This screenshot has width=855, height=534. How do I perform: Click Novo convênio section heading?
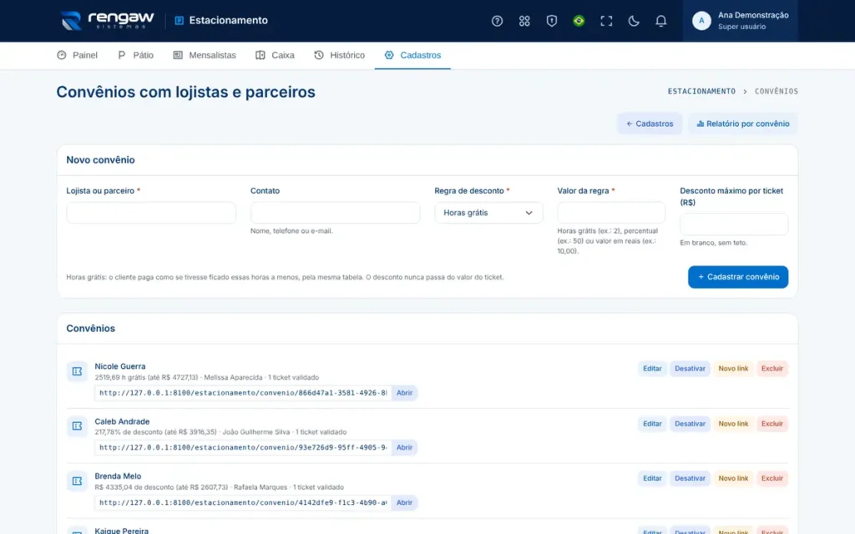coord(100,159)
